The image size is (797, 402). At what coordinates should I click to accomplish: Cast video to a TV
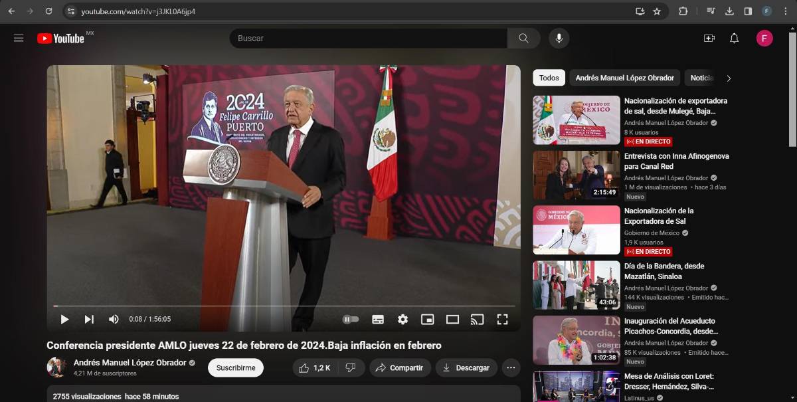pos(477,320)
